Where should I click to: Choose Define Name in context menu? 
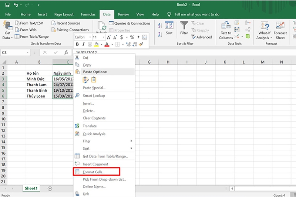(104, 187)
